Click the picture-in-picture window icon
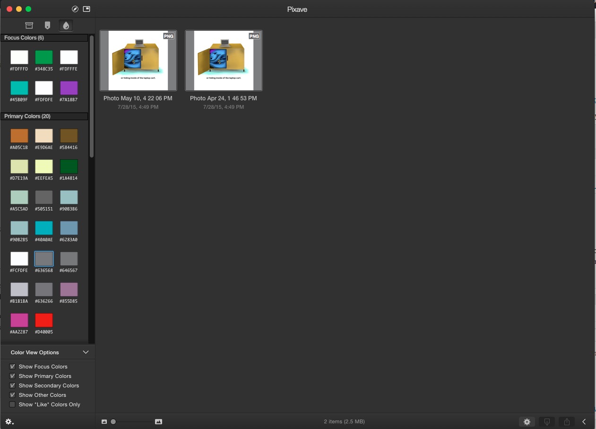The height and width of the screenshot is (429, 596). (86, 9)
